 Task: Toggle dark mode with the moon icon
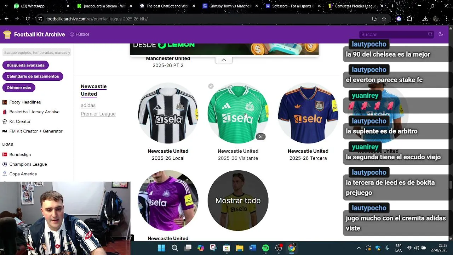441,34
